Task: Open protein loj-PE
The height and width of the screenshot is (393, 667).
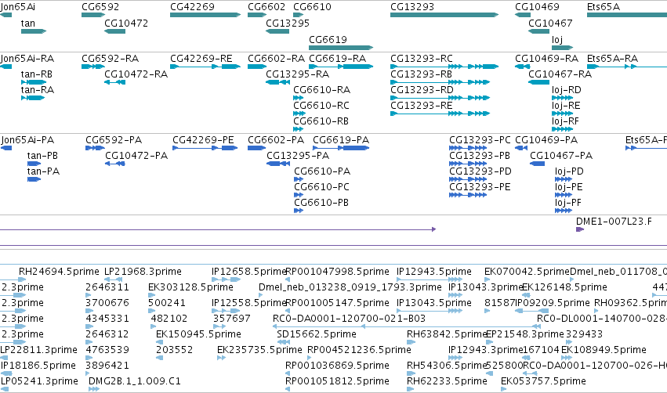Action: click(569, 187)
